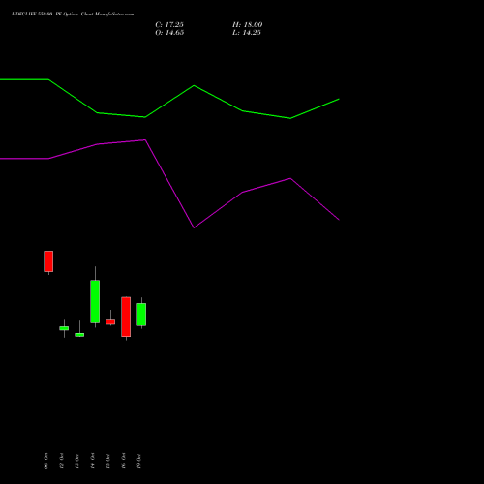Click the HDFCLIFE PE Option chart title
This screenshot has height=484, width=484.
73,15
